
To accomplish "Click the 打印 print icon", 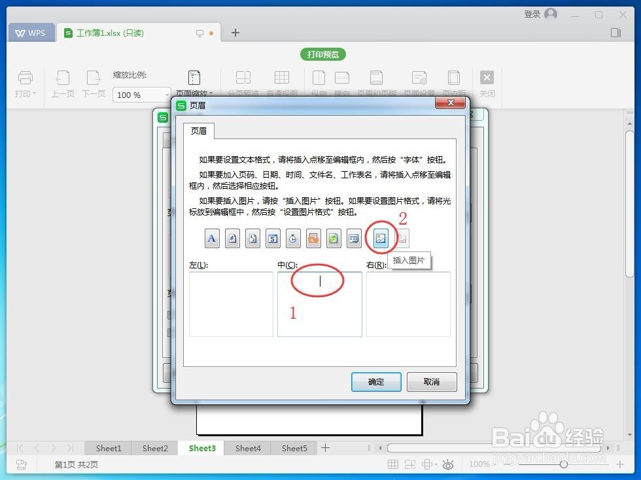I will click(26, 78).
